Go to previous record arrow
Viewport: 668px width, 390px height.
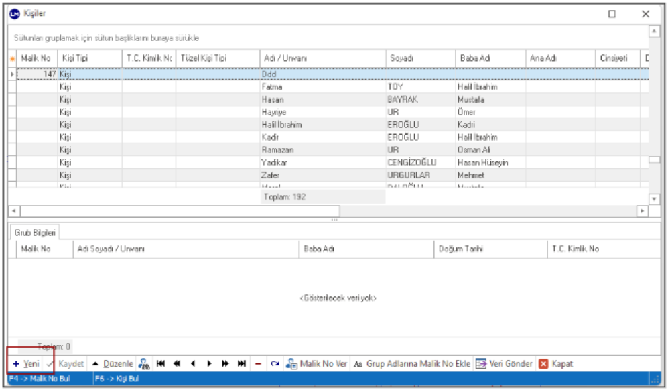[x=193, y=364]
